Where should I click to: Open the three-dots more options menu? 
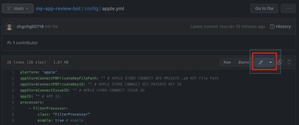[x=288, y=8]
